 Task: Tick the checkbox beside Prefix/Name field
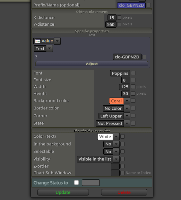[149, 5]
